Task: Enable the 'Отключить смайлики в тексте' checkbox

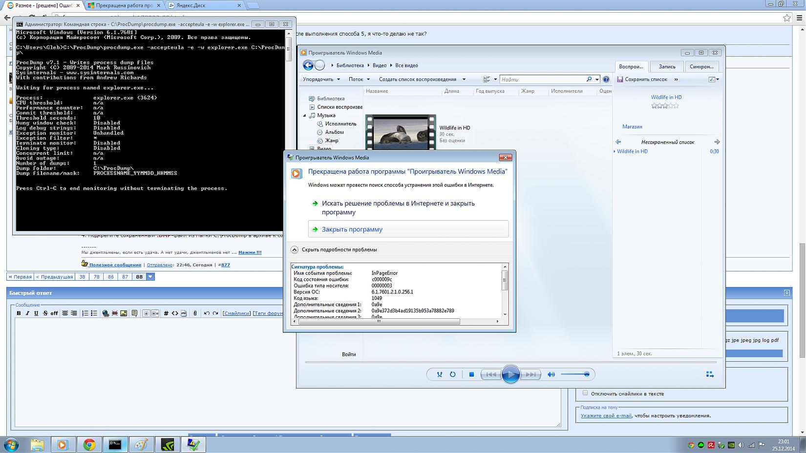Action: tap(585, 393)
